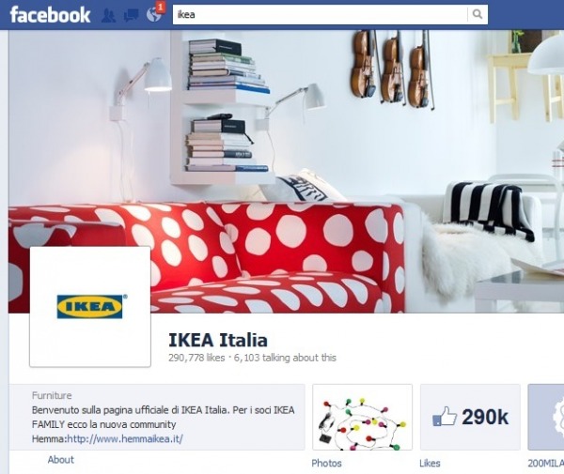
Task: Click the Photos label
Action: pyautogui.click(x=326, y=464)
